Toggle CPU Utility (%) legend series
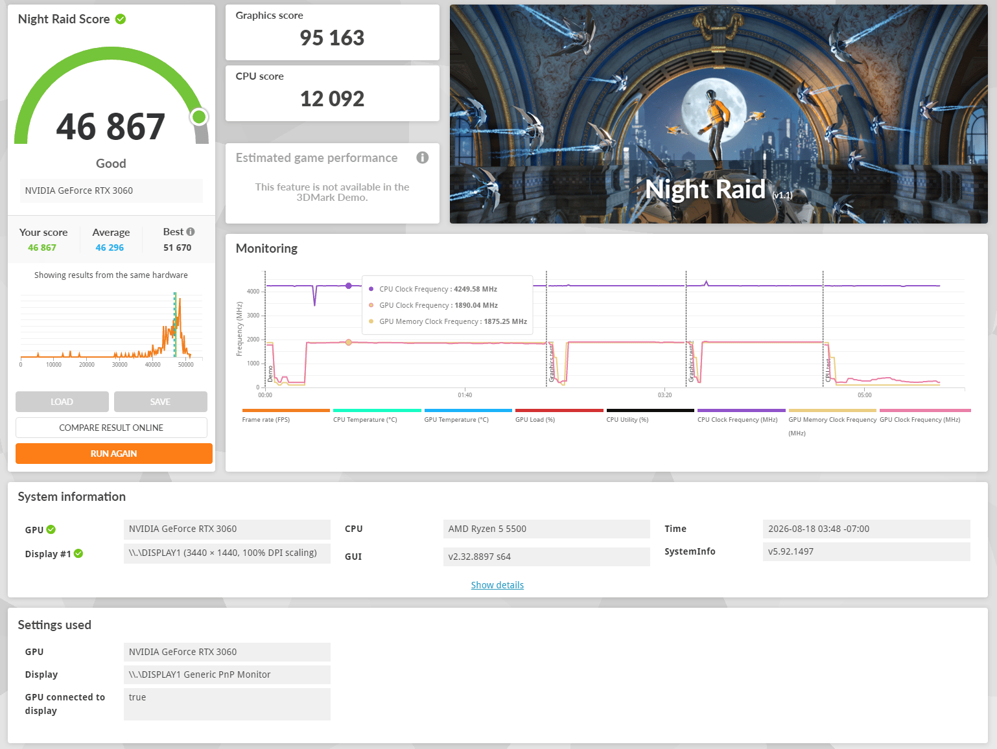 point(650,416)
